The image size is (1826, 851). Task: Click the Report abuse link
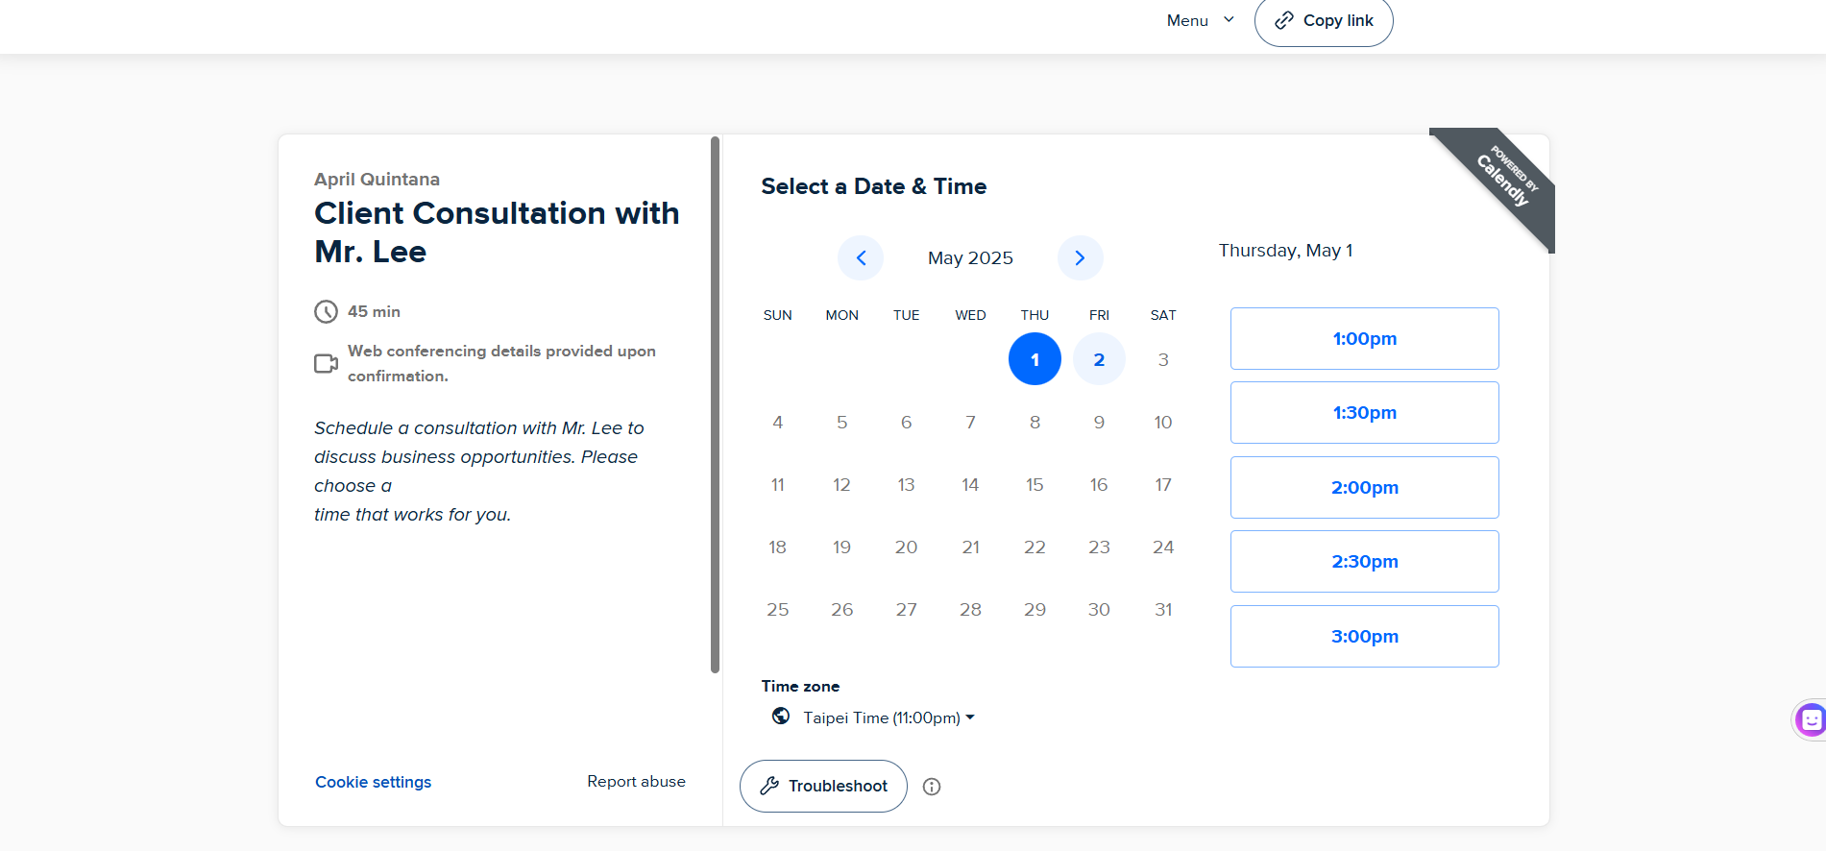[x=636, y=782]
